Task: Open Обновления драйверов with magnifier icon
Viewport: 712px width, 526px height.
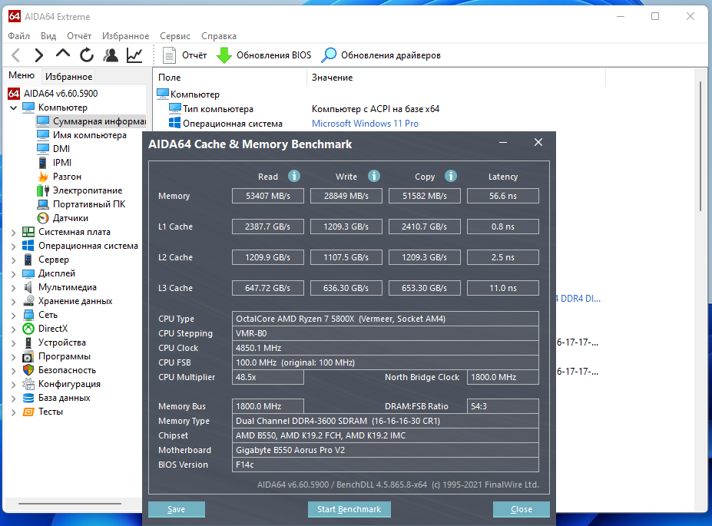Action: [380, 55]
